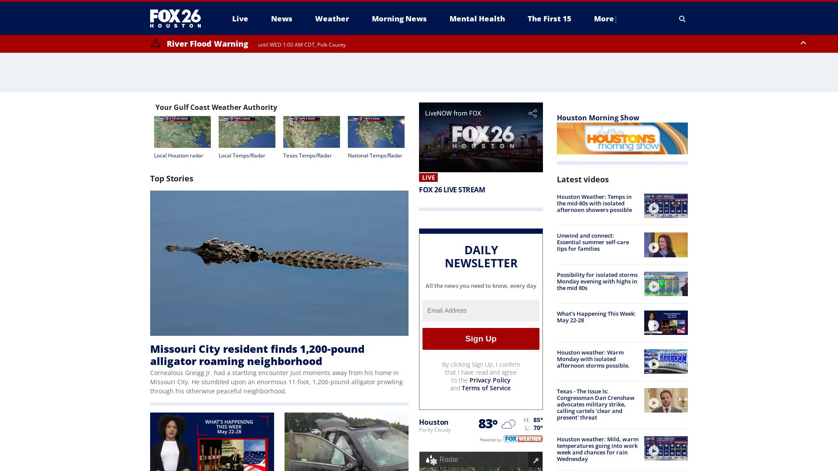Open 'What's Happening This Week: May 22-28' headline

[x=596, y=317]
